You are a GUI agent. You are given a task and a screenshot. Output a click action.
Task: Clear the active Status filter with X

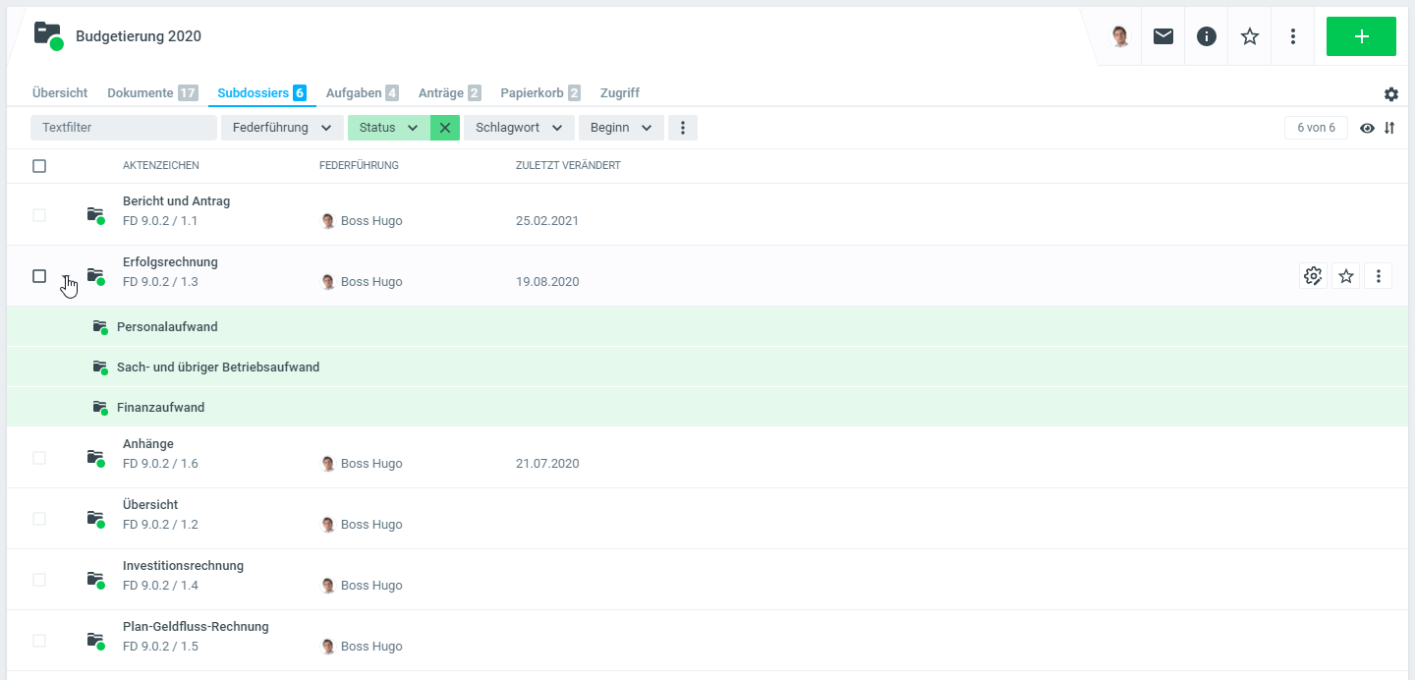tap(445, 128)
